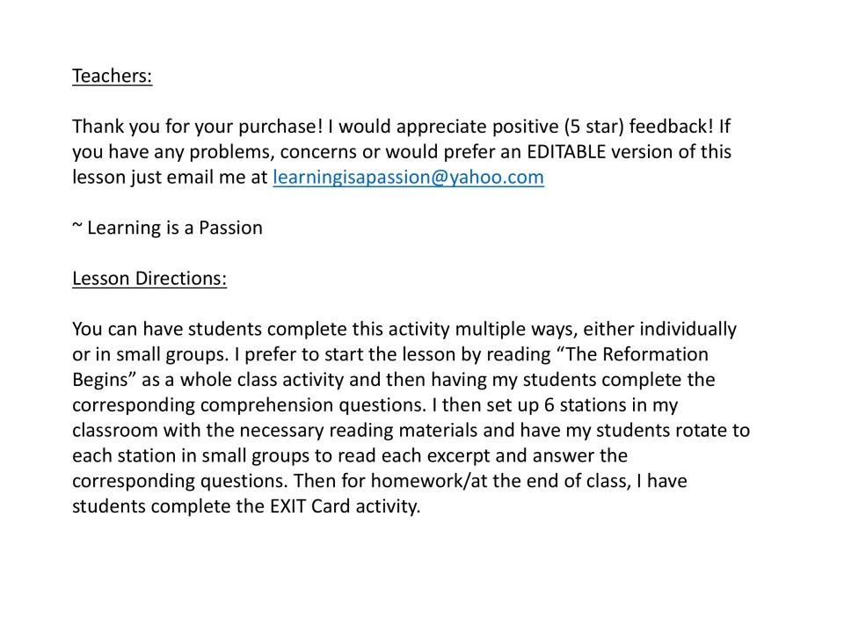Click the phrase "Thank you for your purchase!"
This screenshot has height=633, width=844.
(198, 127)
